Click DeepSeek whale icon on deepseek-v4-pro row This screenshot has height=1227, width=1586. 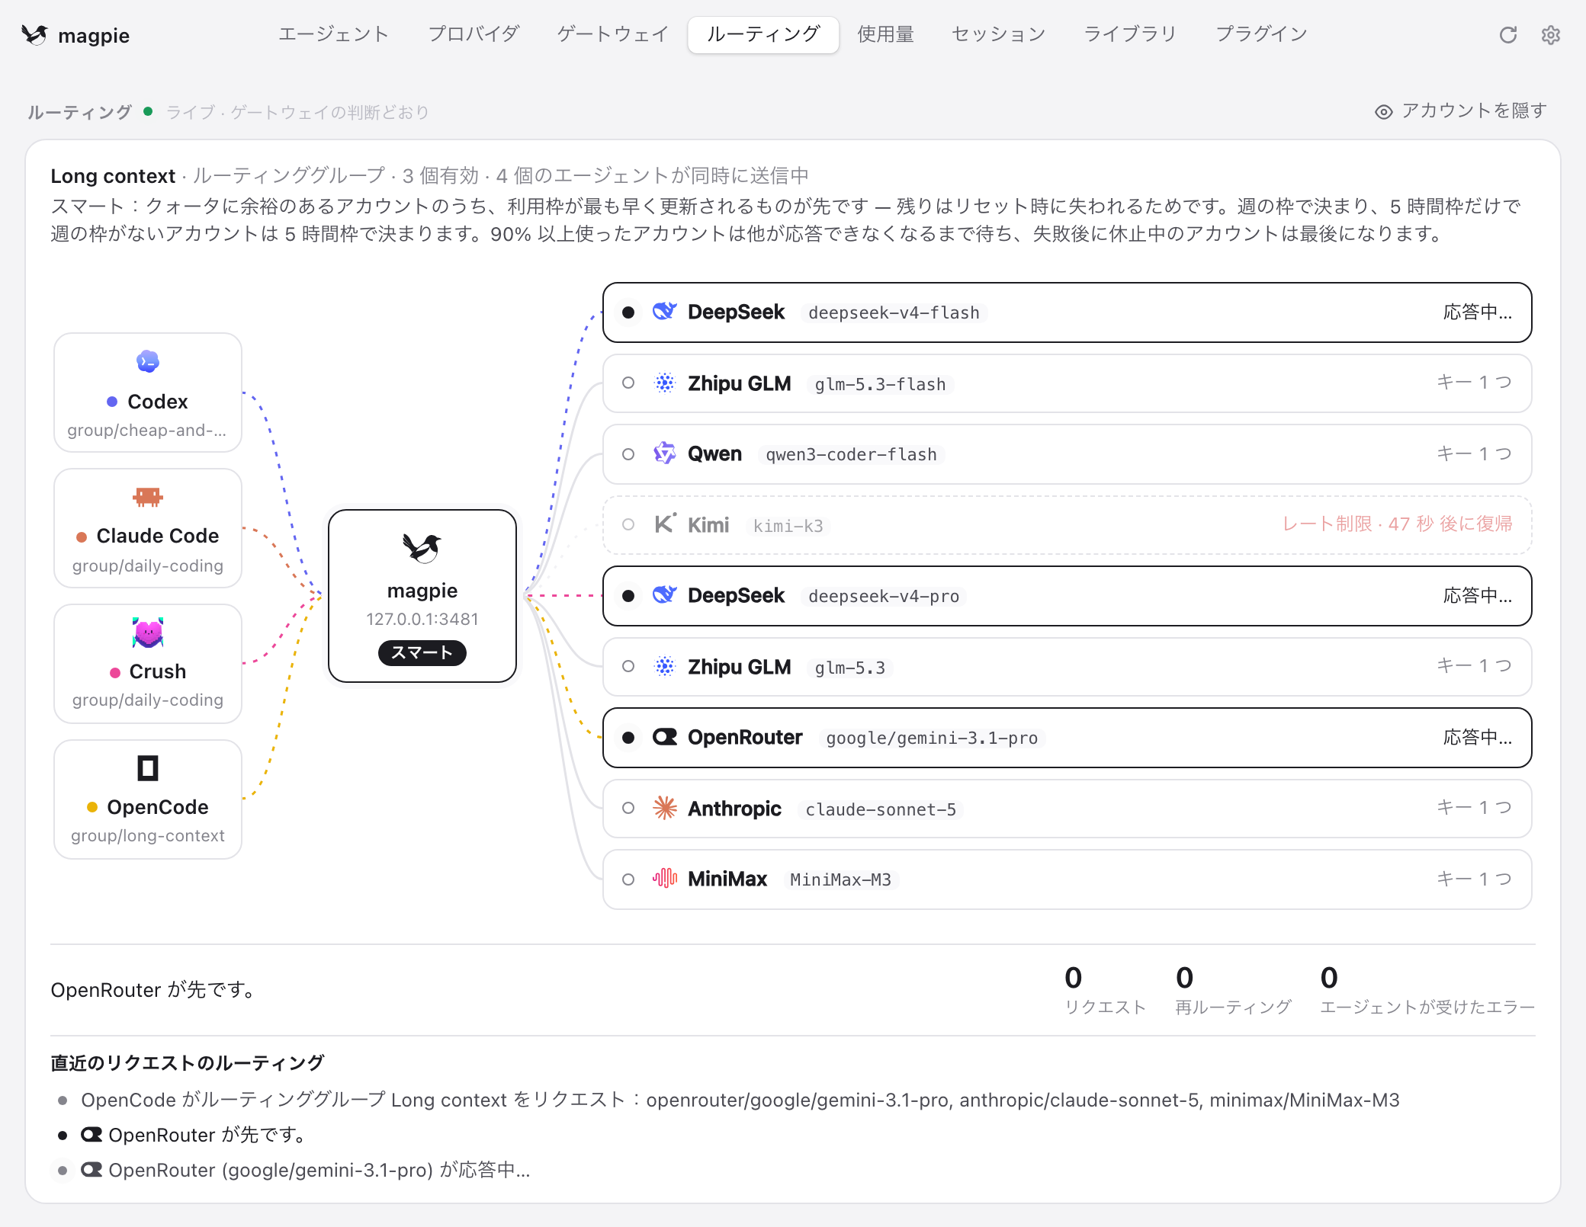[665, 595]
